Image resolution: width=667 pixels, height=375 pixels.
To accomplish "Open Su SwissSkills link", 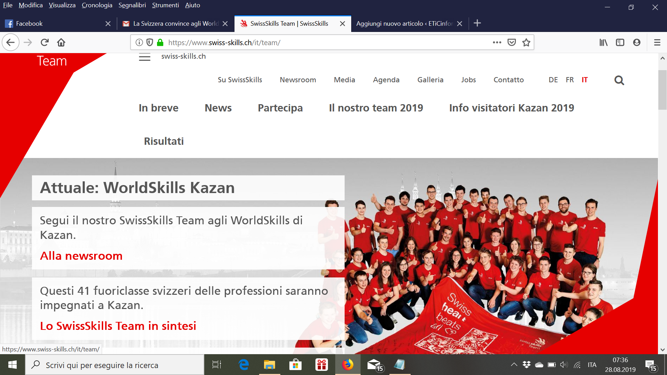I will 240,80.
